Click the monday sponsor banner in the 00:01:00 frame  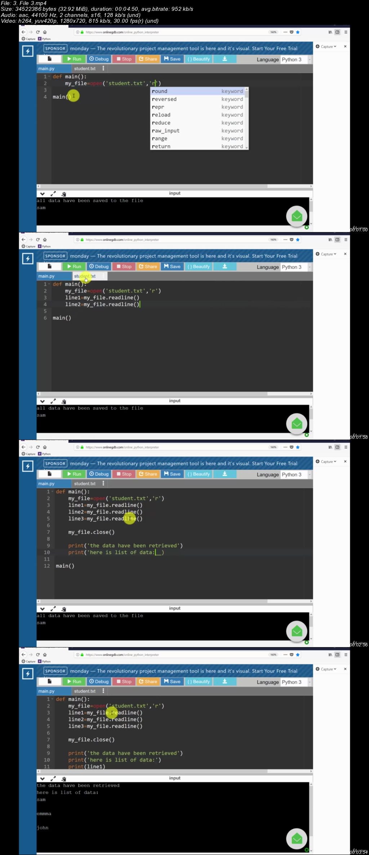(184, 48)
